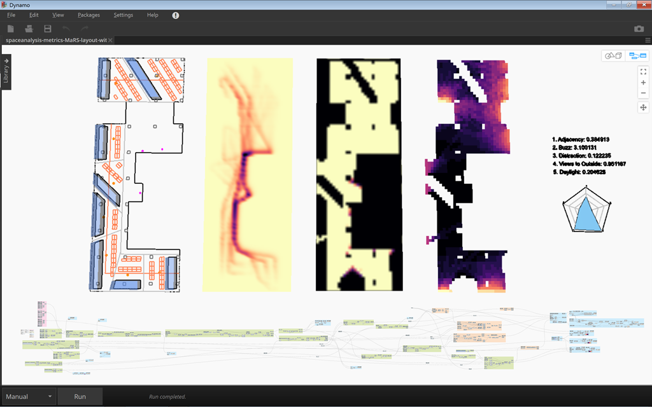Click the Open file folder icon

tap(29, 29)
